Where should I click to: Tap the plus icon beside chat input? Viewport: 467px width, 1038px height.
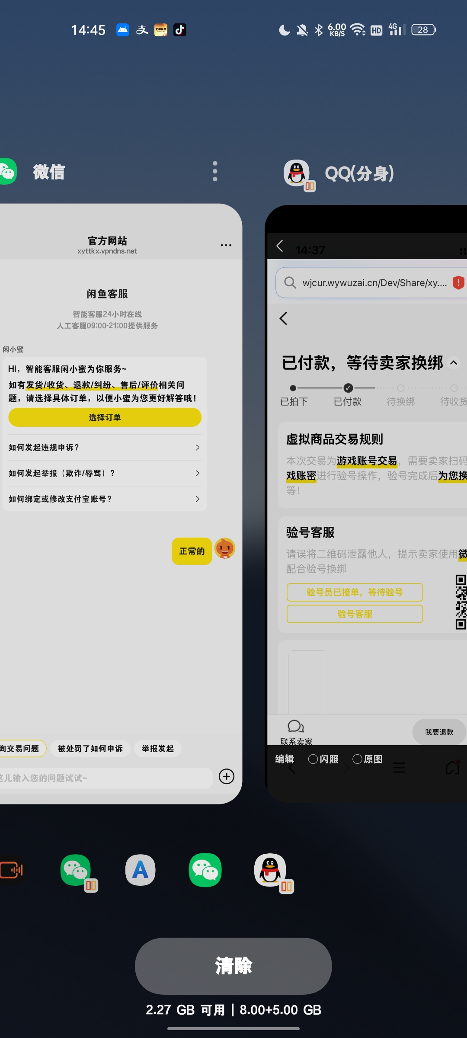(x=227, y=776)
